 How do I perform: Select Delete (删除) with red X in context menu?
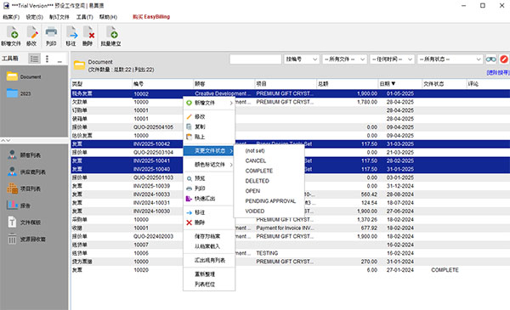pos(209,223)
